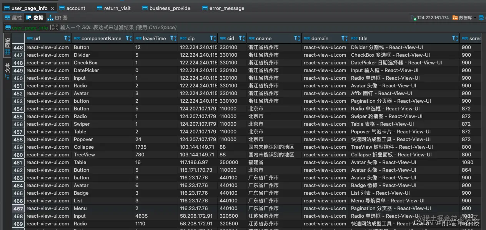Switch to the error_message tab
The height and width of the screenshot is (230, 486).
point(223,8)
